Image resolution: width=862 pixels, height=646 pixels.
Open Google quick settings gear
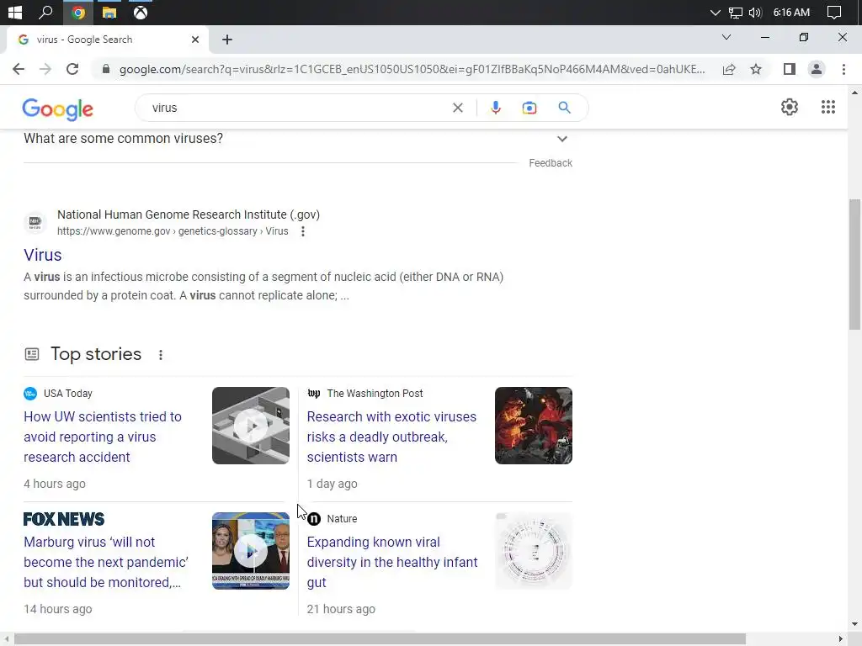790,107
